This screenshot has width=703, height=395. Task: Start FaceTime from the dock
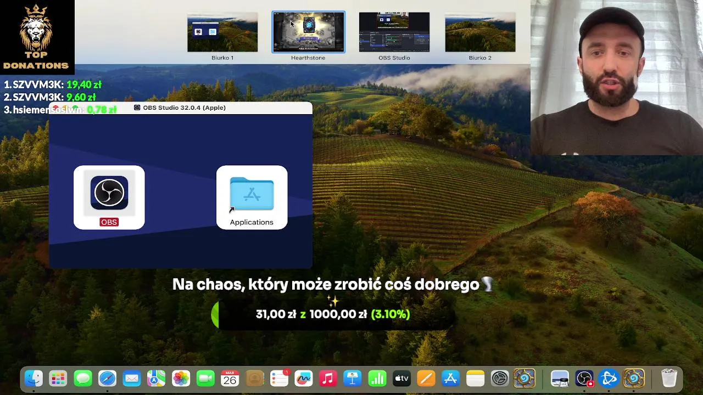(x=205, y=379)
